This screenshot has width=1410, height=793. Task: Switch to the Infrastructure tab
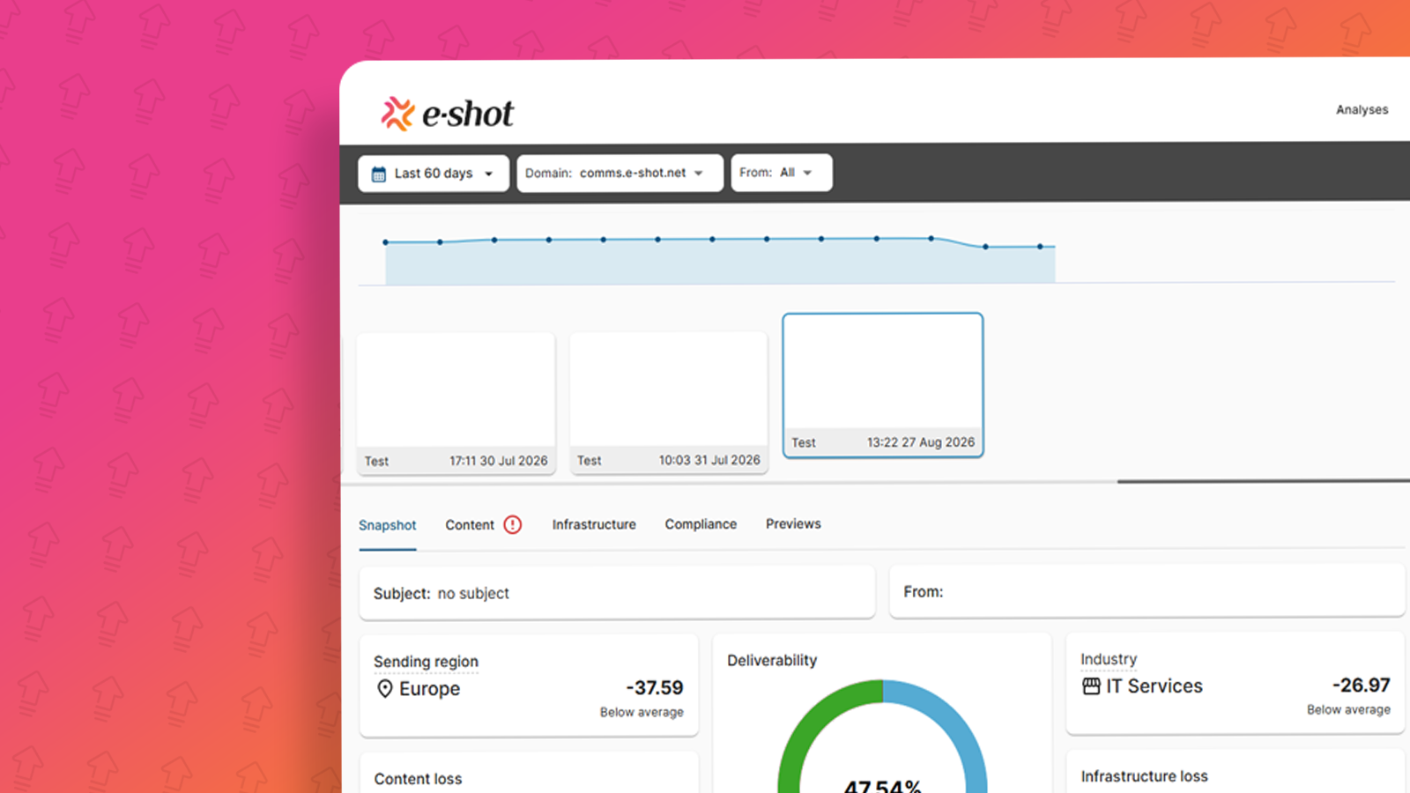click(594, 524)
